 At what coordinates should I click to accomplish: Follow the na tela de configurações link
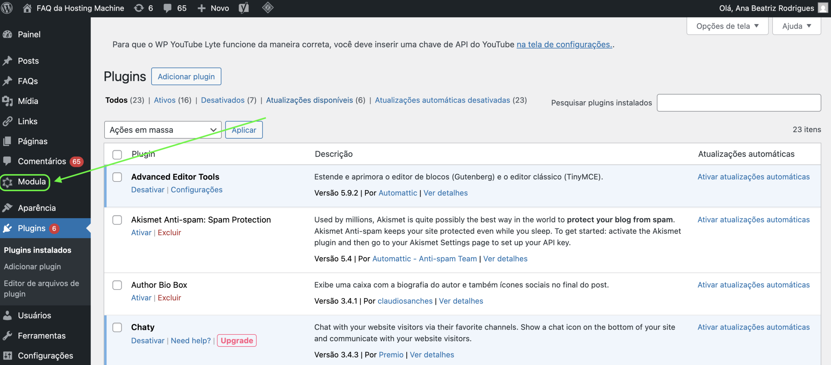click(x=564, y=44)
